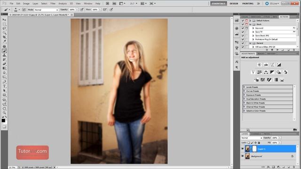Expand Levels Presets list
301x169 pixels.
point(244,87)
